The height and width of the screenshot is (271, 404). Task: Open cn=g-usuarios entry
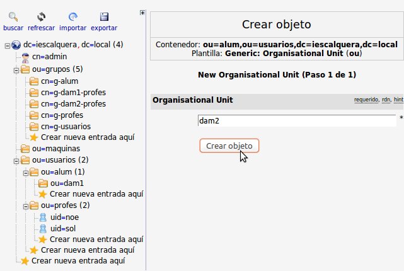[66, 127]
